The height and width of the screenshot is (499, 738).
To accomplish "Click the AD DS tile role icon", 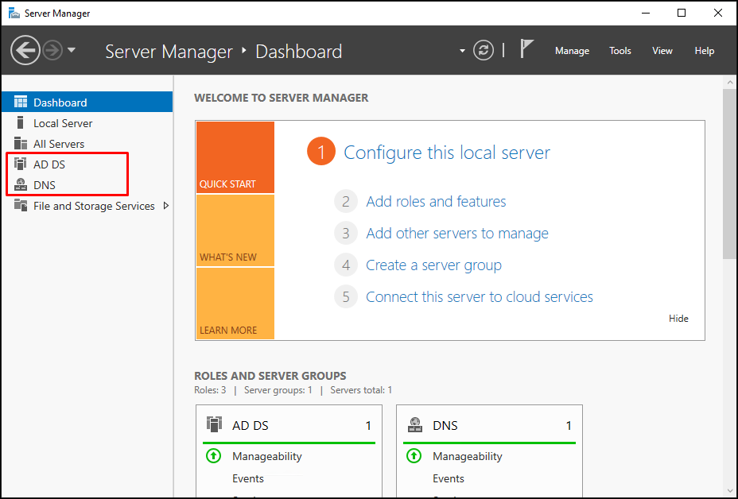I will tap(214, 424).
